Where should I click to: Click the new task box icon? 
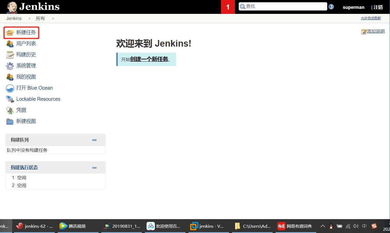pos(10,33)
